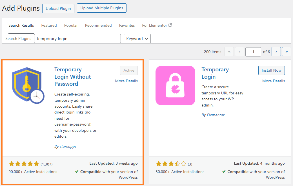Click the first page double-arrow button
The width and height of the screenshot is (293, 186).
[x=229, y=52]
